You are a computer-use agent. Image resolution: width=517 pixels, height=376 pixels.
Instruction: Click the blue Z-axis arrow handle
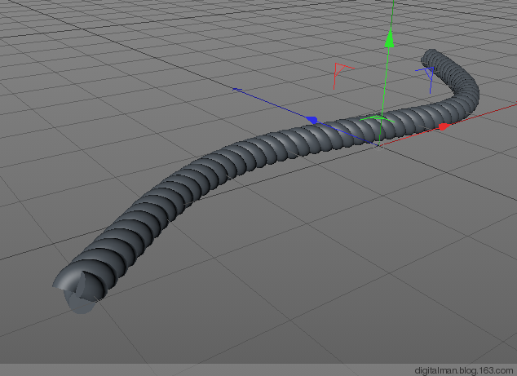point(312,120)
